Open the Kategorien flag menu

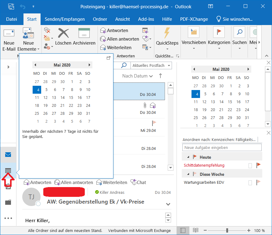pyautogui.click(x=219, y=38)
